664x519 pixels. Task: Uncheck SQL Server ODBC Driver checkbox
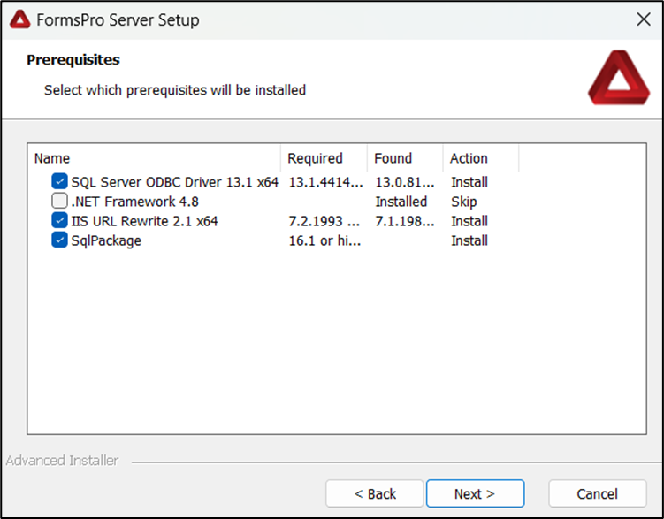click(x=60, y=182)
